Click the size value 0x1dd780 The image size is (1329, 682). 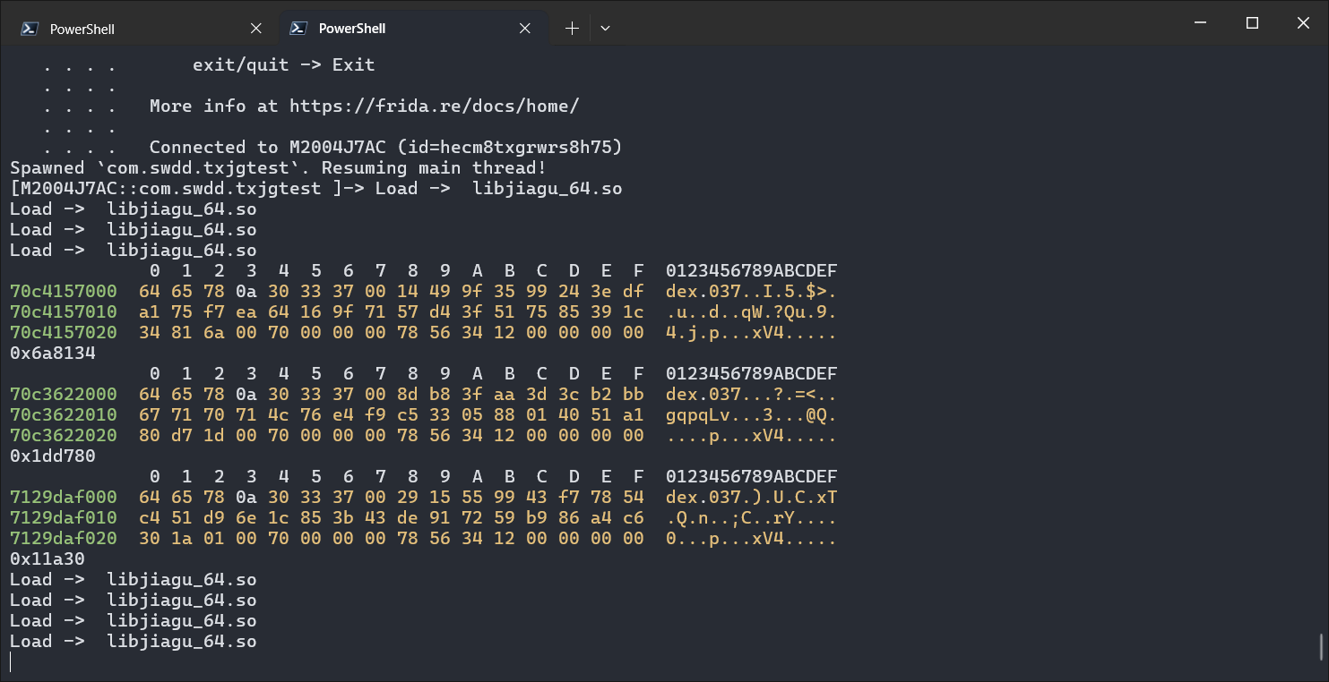point(53,456)
